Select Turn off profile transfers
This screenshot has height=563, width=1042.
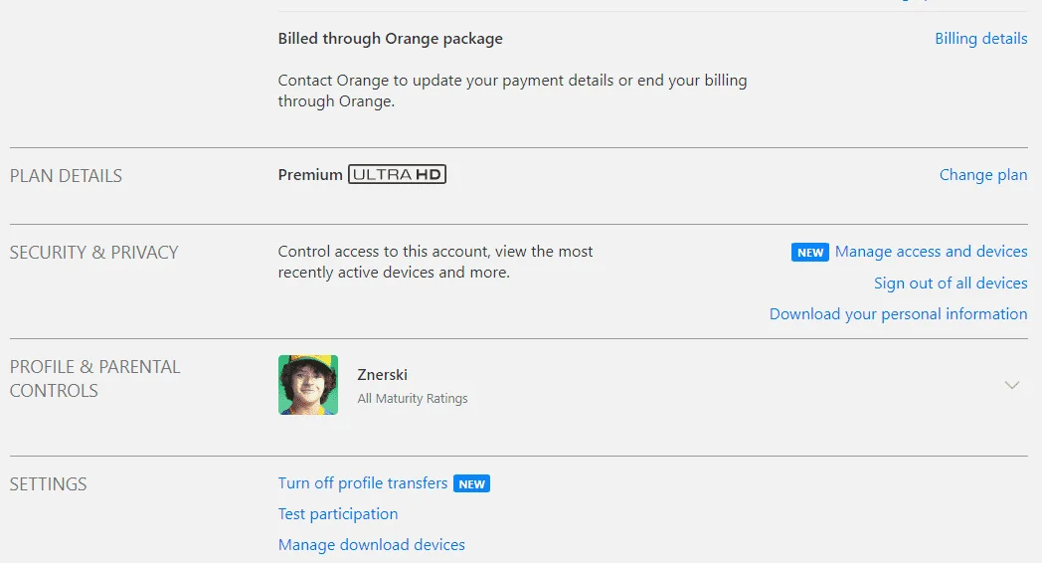(x=363, y=483)
